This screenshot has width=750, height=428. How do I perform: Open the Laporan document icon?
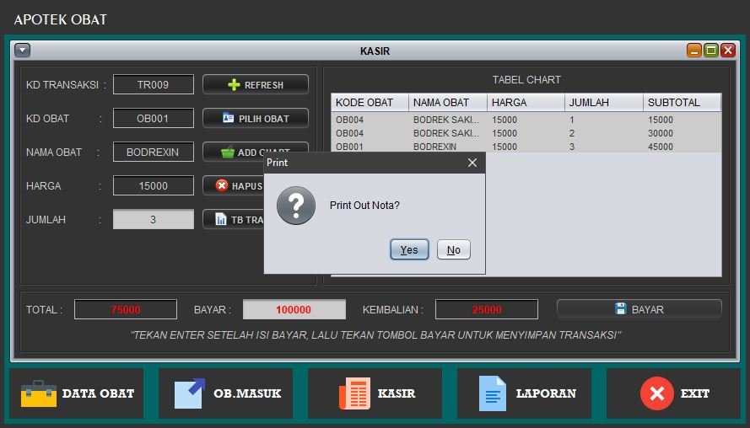tap(492, 393)
